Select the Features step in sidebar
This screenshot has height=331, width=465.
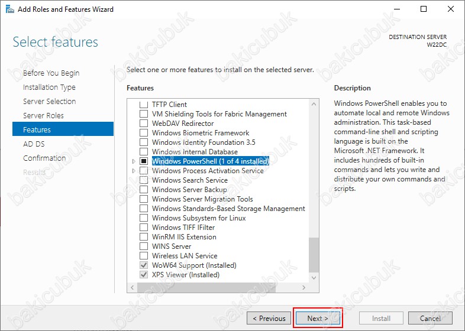[x=63, y=129]
